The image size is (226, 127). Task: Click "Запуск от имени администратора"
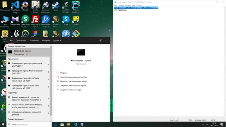[73, 77]
